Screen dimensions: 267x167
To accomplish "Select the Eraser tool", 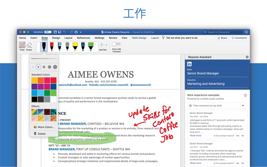I will tap(29, 46).
